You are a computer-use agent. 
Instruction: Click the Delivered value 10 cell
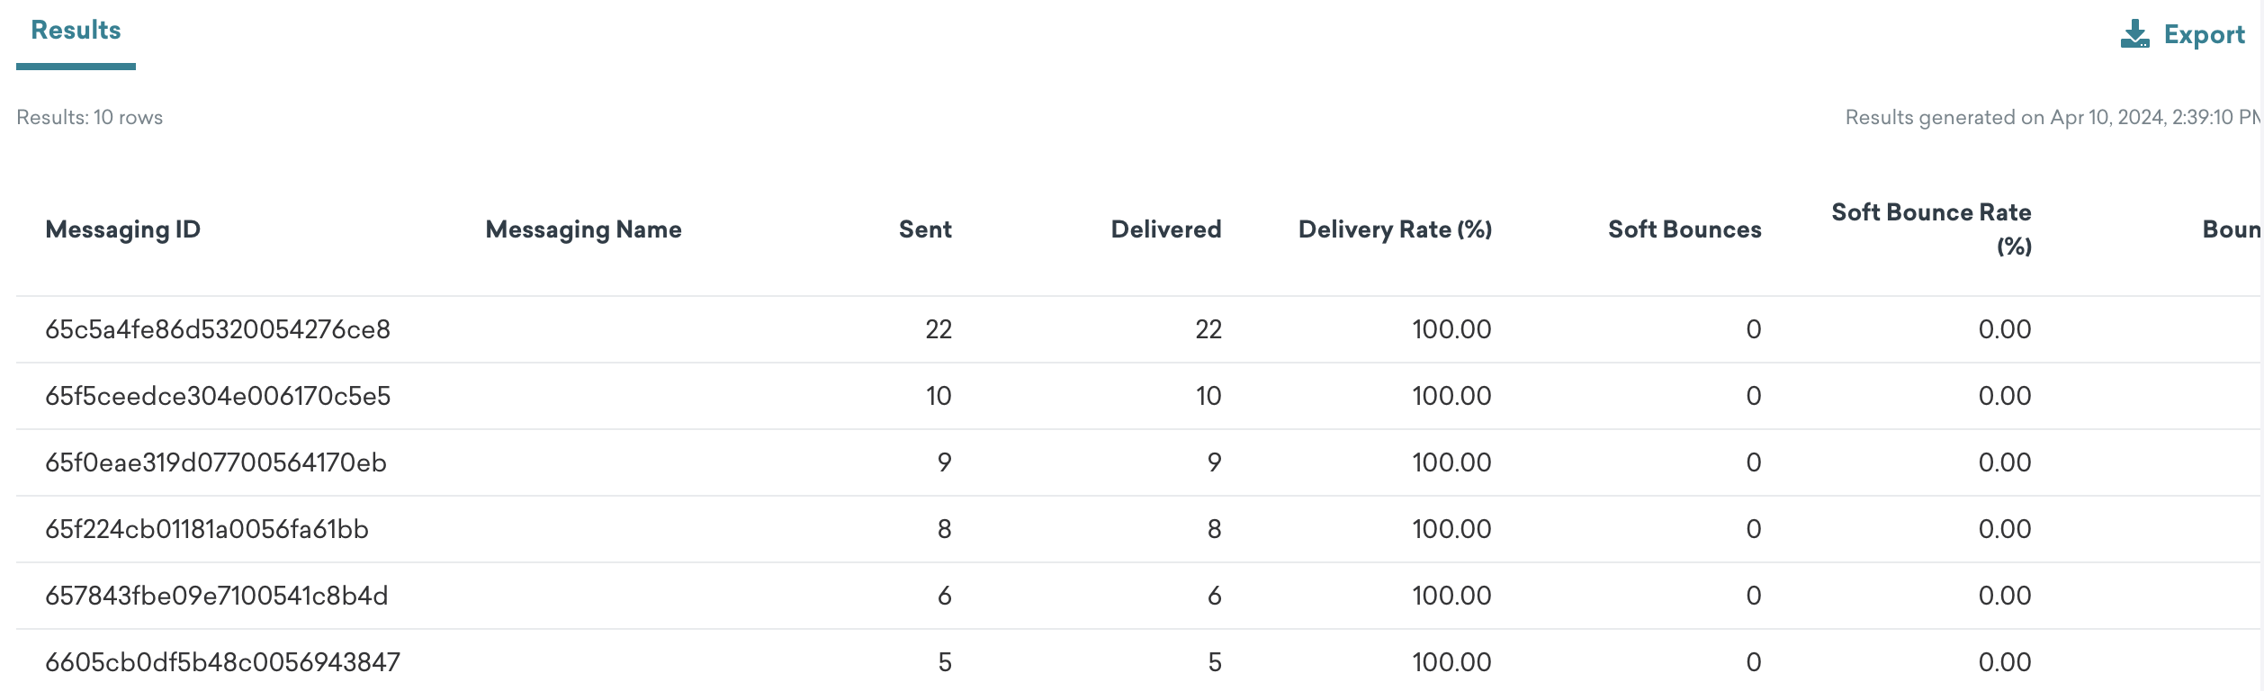pos(1208,396)
